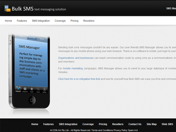Open Pricing link in the footer
The height and width of the screenshot is (132, 176).
(103, 124)
